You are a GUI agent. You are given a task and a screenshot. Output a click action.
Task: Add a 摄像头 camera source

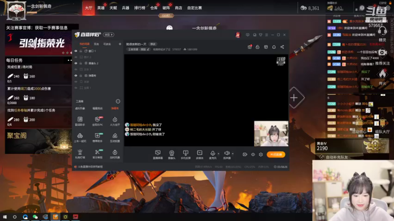171,155
